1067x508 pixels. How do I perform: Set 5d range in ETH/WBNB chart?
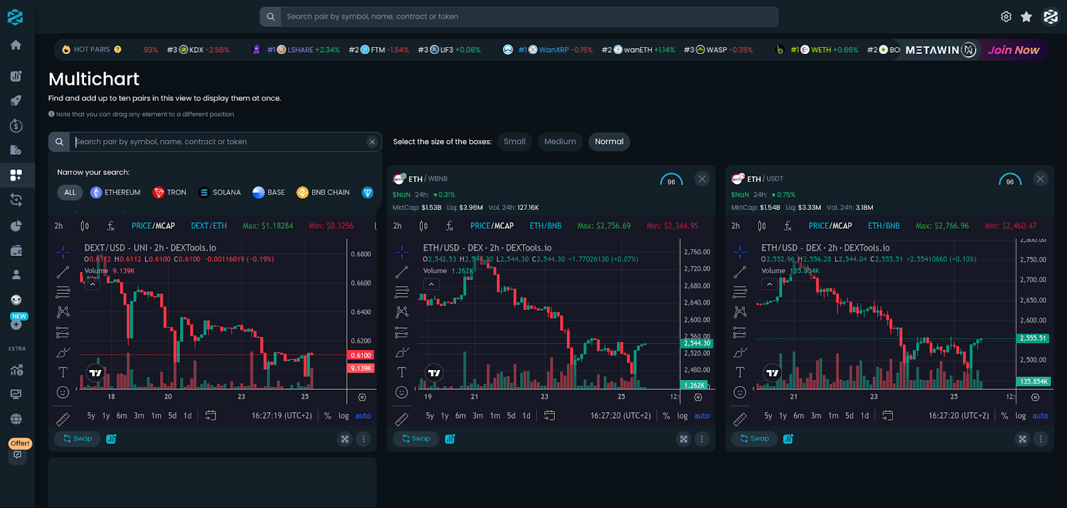[511, 415]
